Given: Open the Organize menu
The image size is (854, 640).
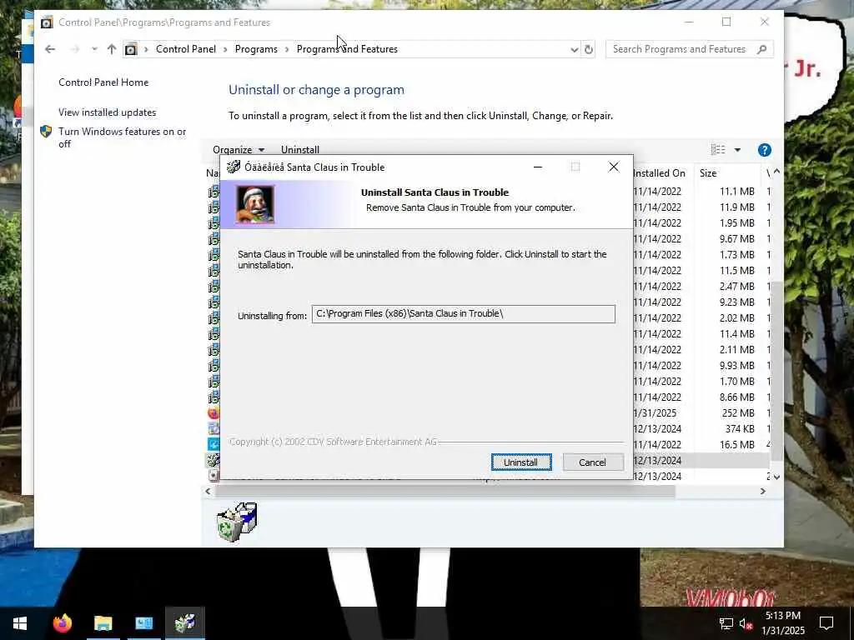Looking at the screenshot, I should 239,150.
